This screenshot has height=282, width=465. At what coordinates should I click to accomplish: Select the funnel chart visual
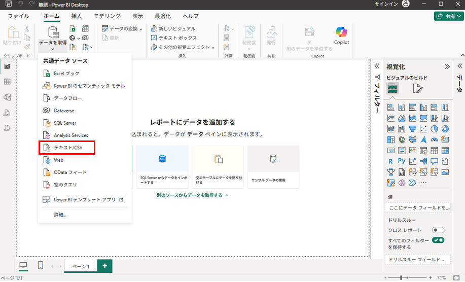412,129
